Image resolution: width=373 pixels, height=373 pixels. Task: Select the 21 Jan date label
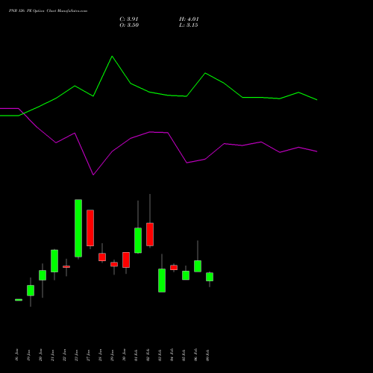(x=52, y=355)
